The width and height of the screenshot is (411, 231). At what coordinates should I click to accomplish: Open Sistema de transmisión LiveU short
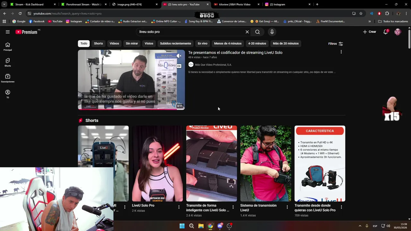[x=266, y=163]
